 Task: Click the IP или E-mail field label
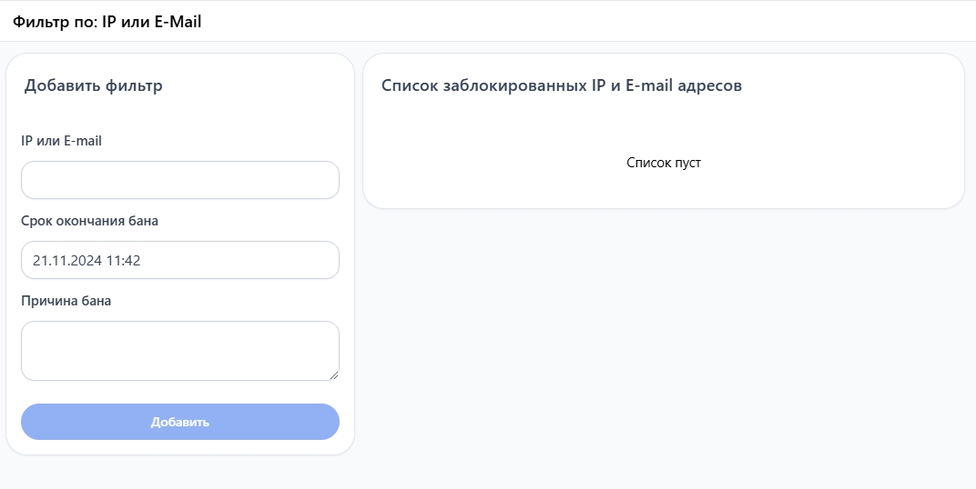62,140
